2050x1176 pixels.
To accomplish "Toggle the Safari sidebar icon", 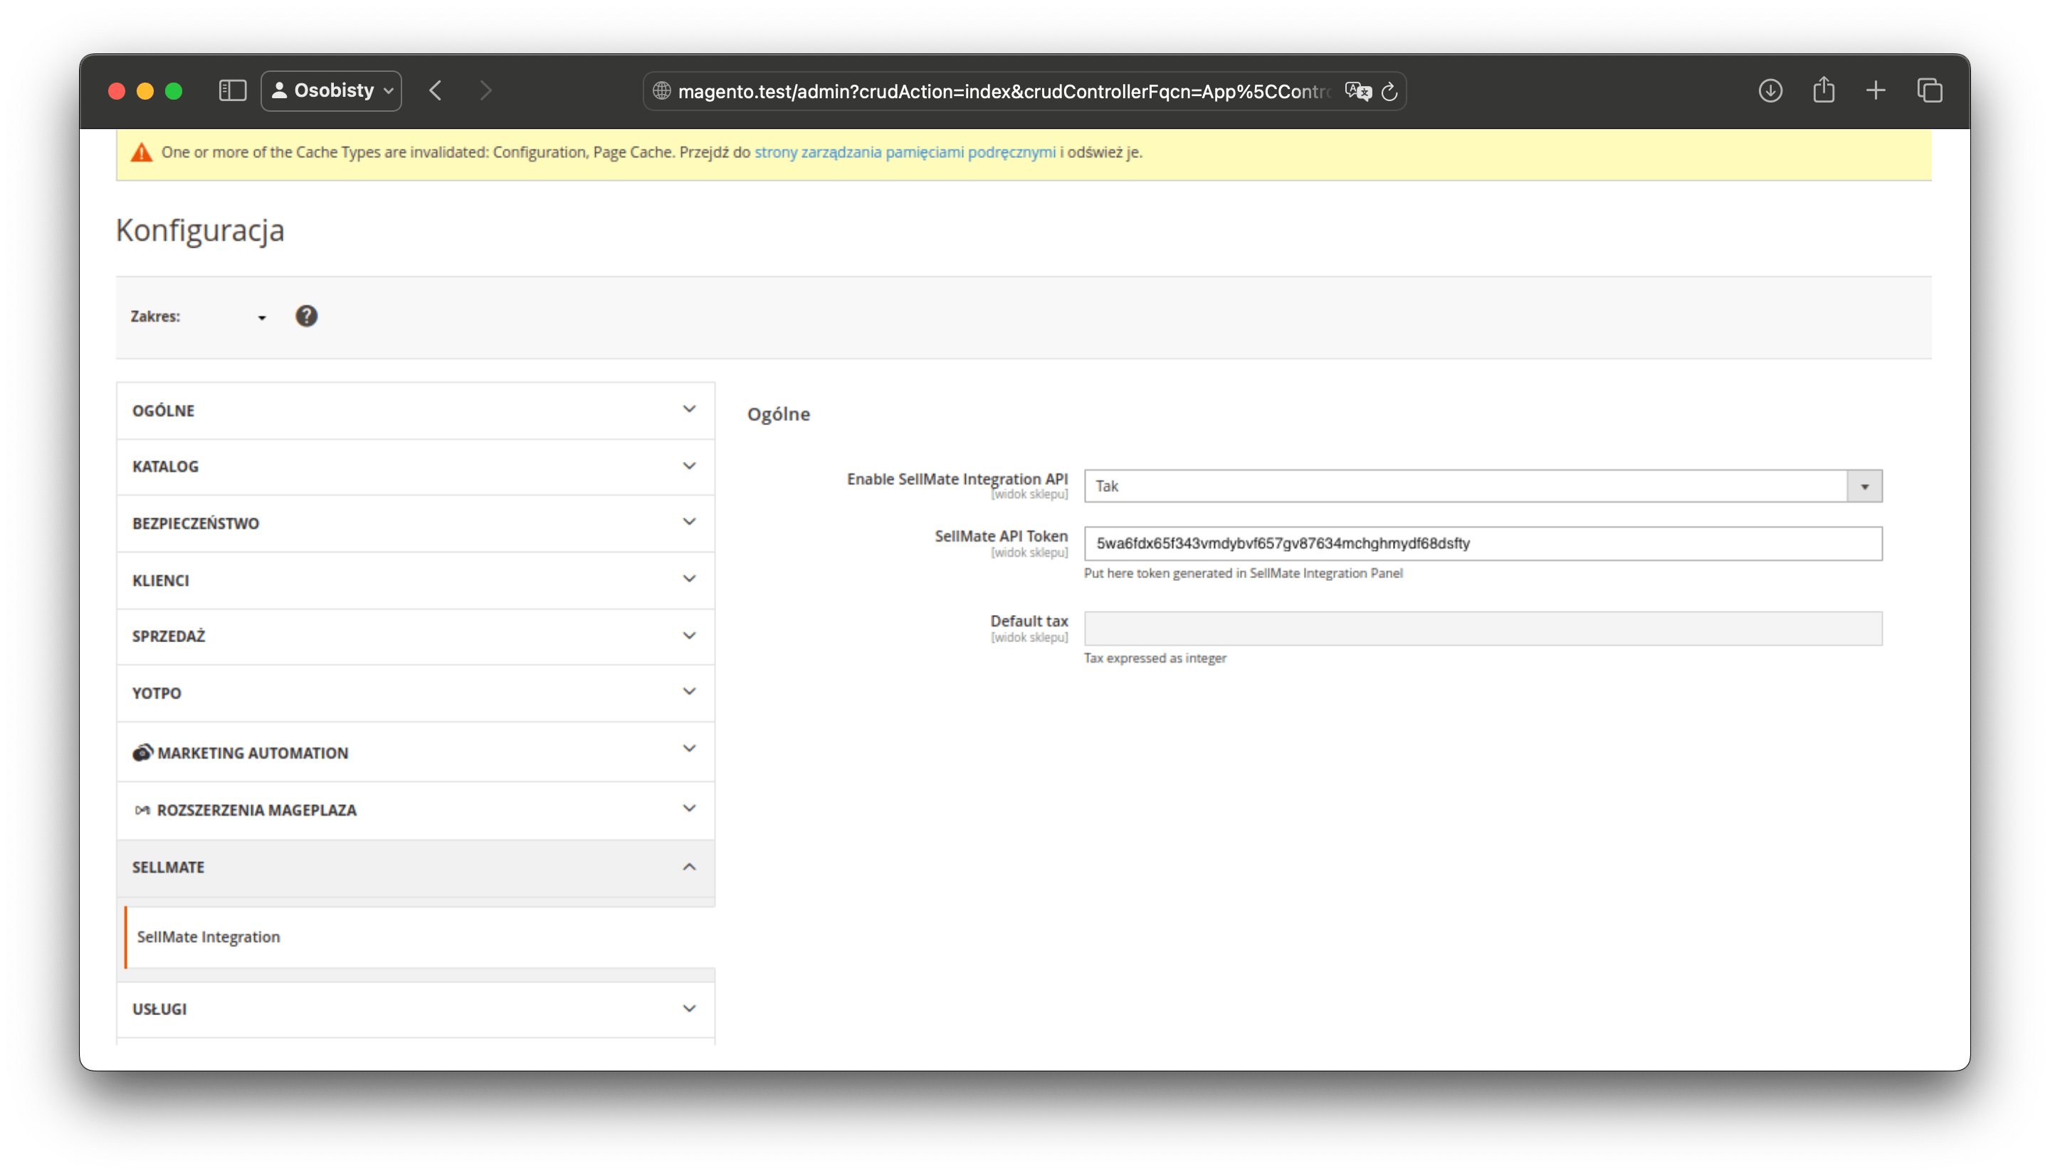I will pyautogui.click(x=233, y=90).
